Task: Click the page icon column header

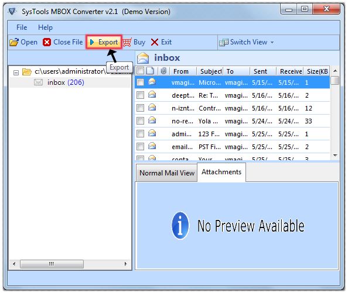Action: click(150, 71)
